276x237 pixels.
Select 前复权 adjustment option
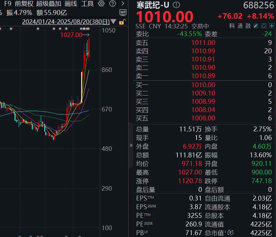pos(24,3)
